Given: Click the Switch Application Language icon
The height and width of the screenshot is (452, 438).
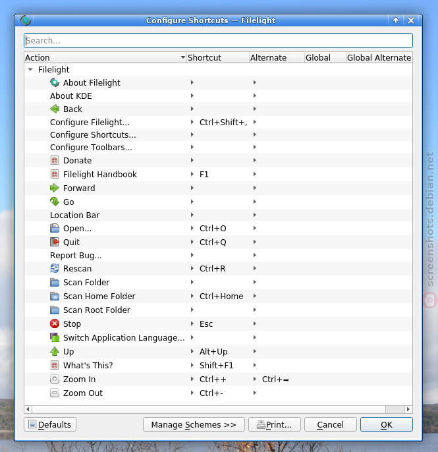Looking at the screenshot, I should click(55, 337).
